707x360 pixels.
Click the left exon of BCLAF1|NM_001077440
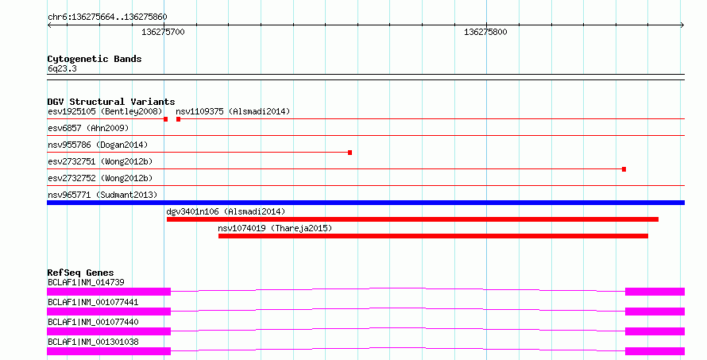(109, 331)
